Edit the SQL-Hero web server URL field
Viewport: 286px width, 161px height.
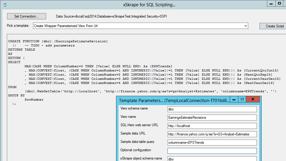pos(212,126)
